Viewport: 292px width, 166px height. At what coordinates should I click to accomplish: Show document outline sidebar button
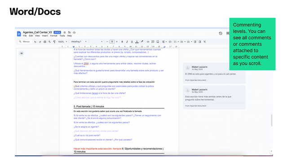(x=22, y=53)
